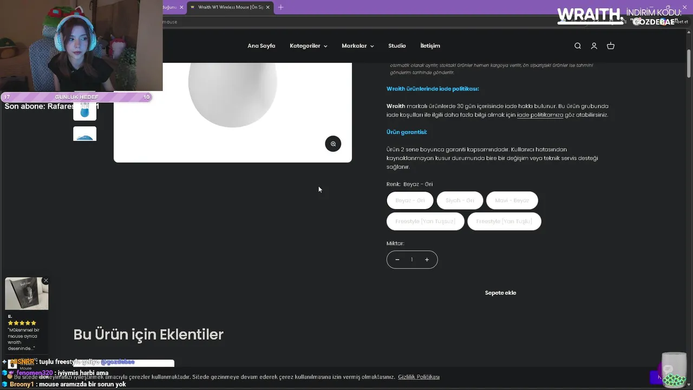
Task: Zoom the product image with the magnifier button
Action: coord(333,144)
